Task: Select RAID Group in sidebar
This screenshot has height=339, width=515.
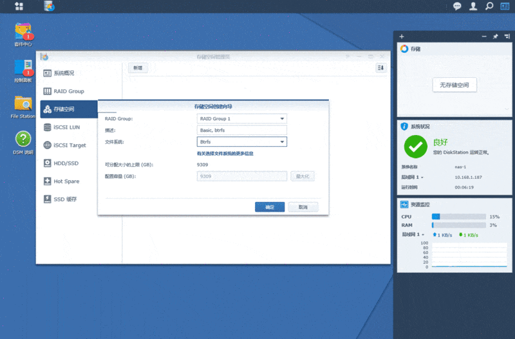Action: tap(69, 91)
